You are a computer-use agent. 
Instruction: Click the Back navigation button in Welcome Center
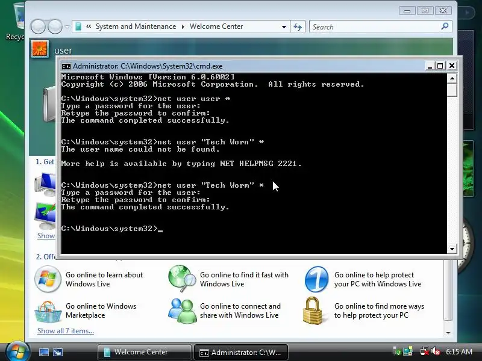tap(38, 26)
